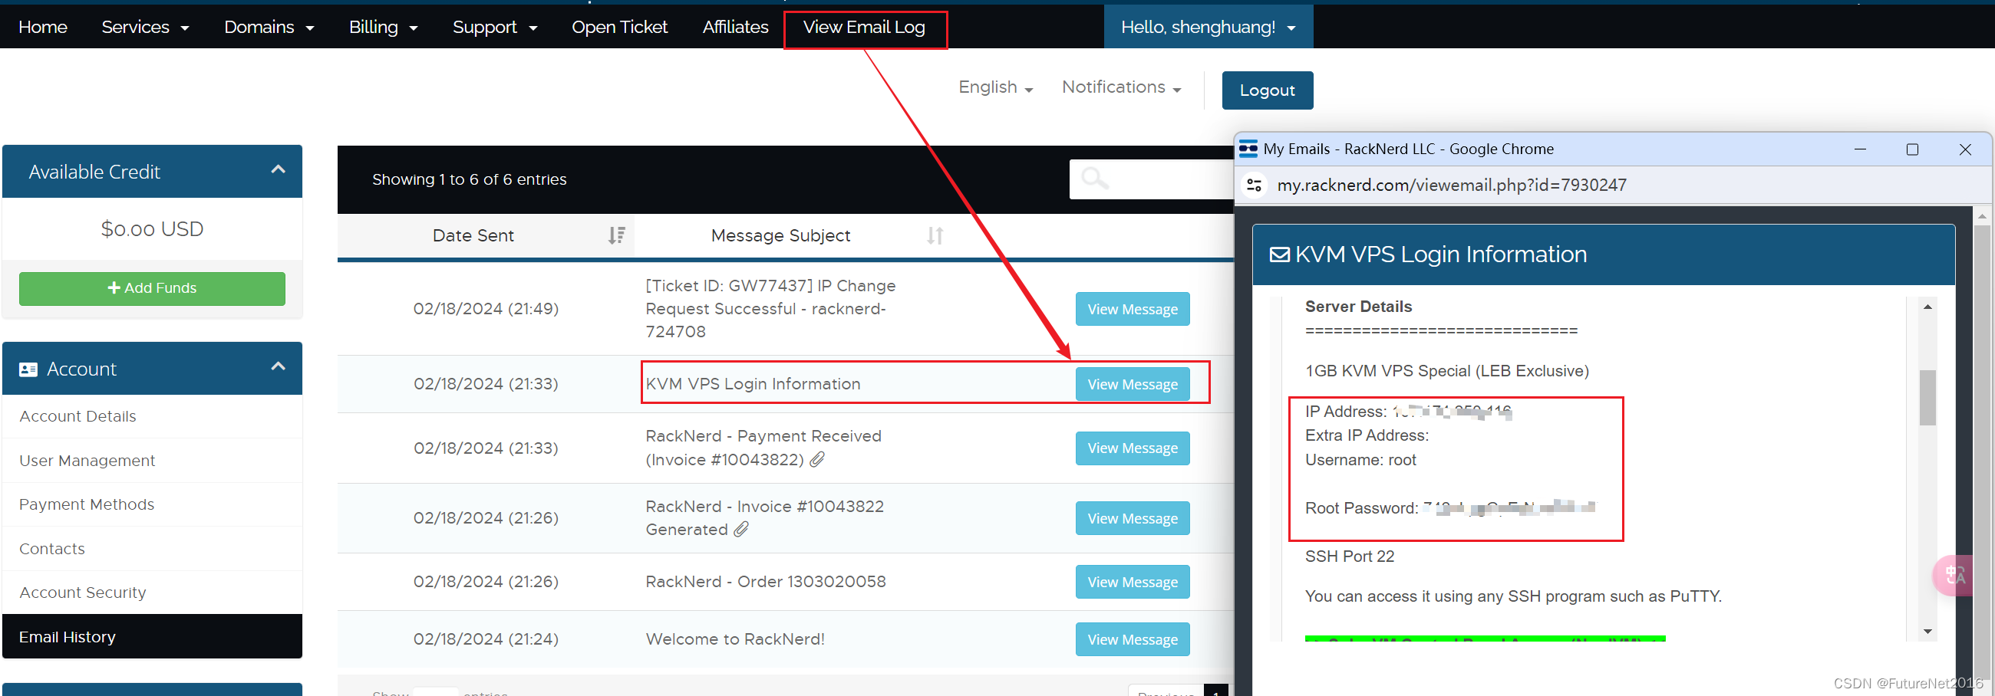This screenshot has height=696, width=1995.
Task: Open the Domains dropdown menu
Action: [x=269, y=27]
